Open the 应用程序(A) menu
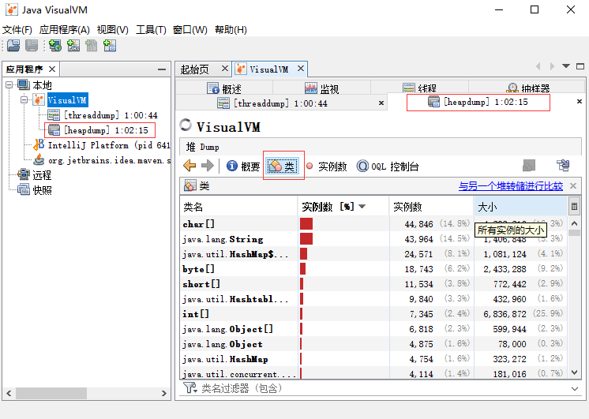Viewport: 589px width, 419px height. point(64,30)
